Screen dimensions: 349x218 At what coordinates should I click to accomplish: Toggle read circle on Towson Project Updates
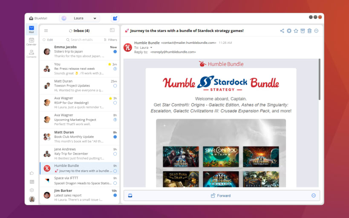[x=115, y=86]
